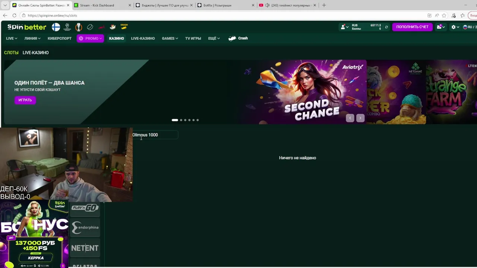Open the Champions League icon shortcut
The width and height of the screenshot is (477, 268).
pyautogui.click(x=67, y=27)
